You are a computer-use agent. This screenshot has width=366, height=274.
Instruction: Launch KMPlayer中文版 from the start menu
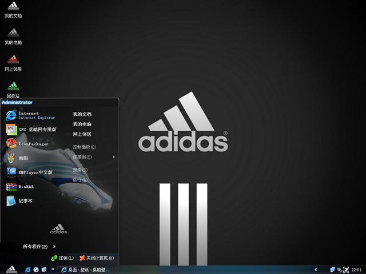click(x=29, y=172)
